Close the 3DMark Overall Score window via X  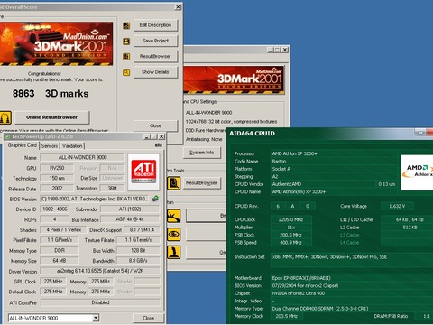click(x=178, y=7)
